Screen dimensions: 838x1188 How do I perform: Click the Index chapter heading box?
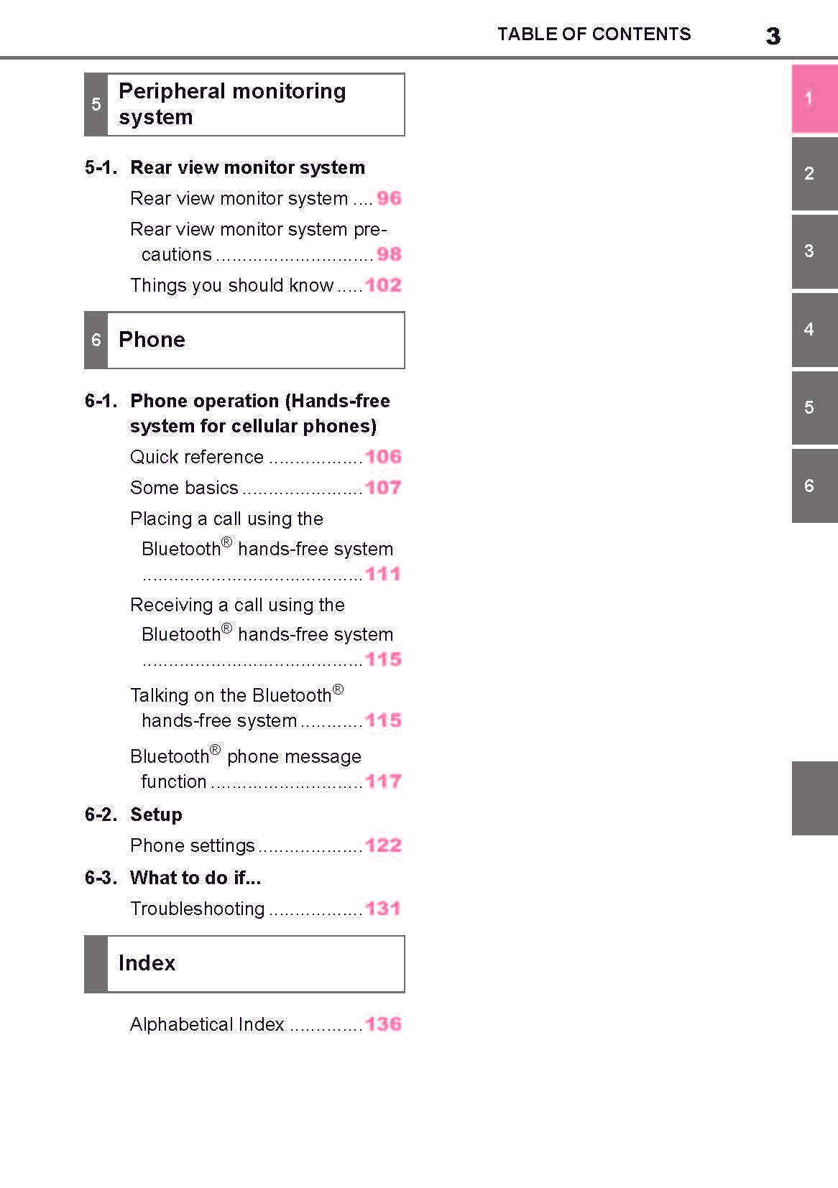(x=244, y=964)
